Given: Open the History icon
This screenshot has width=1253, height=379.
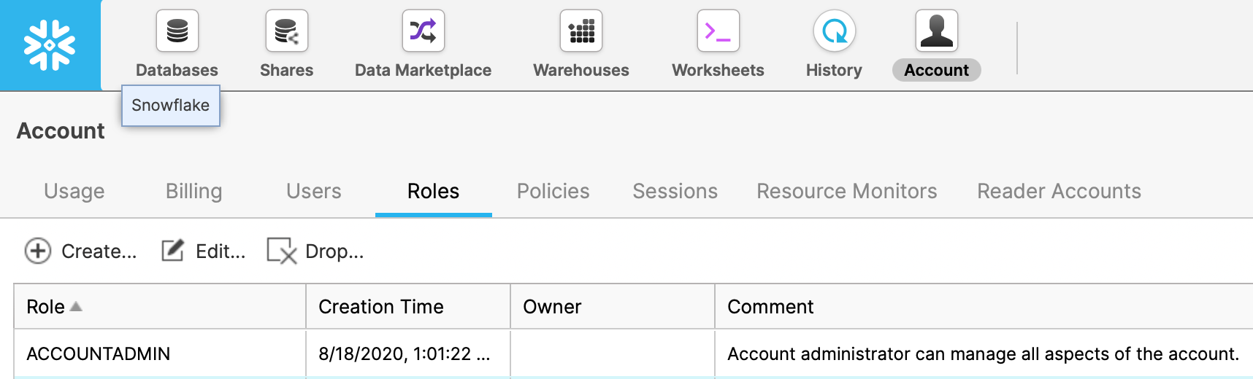Looking at the screenshot, I should (835, 31).
